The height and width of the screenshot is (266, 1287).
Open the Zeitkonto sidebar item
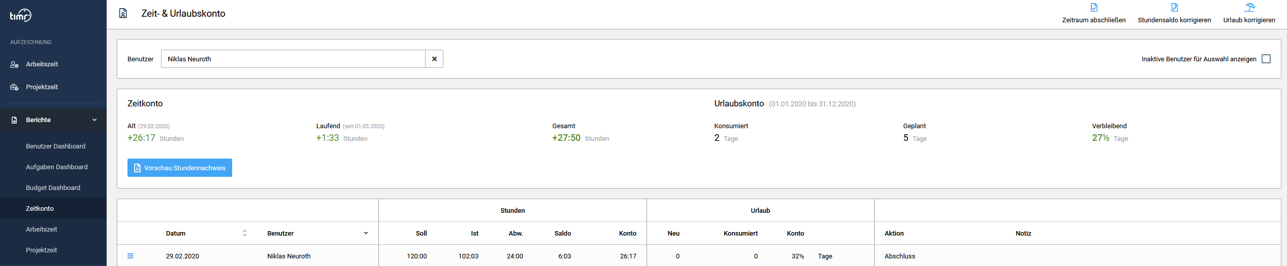click(40, 209)
